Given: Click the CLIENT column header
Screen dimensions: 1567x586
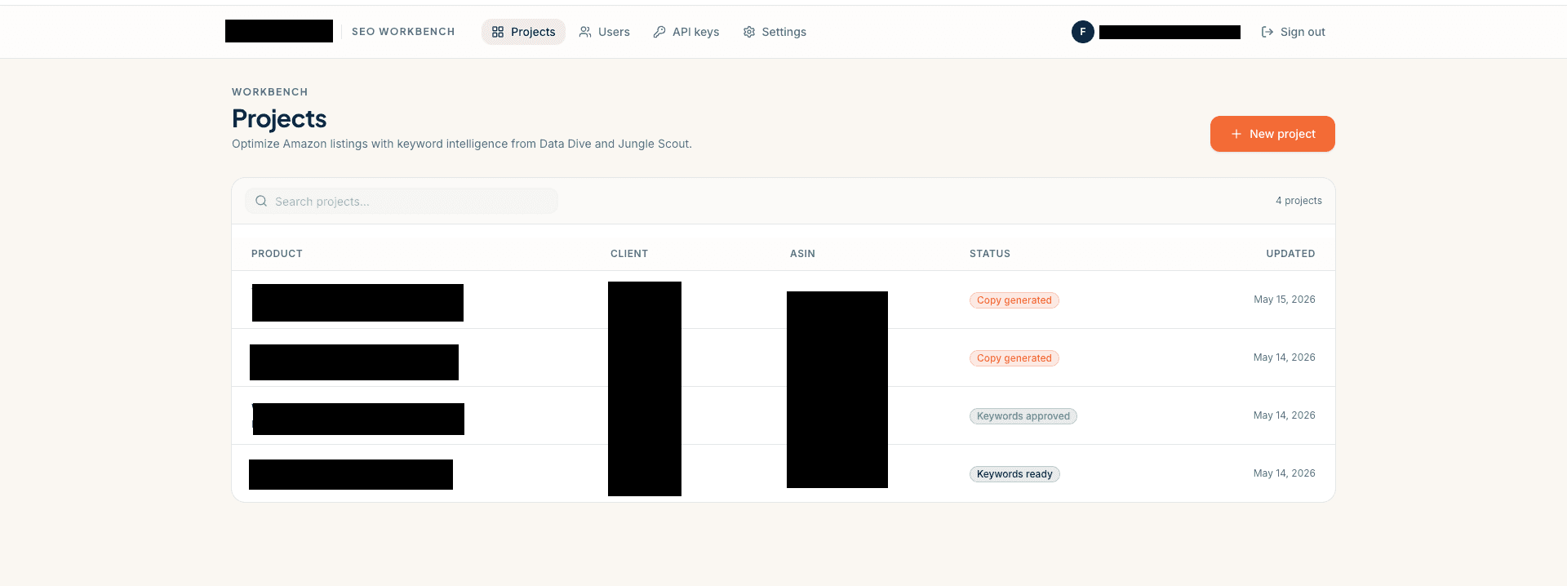Looking at the screenshot, I should pos(629,254).
